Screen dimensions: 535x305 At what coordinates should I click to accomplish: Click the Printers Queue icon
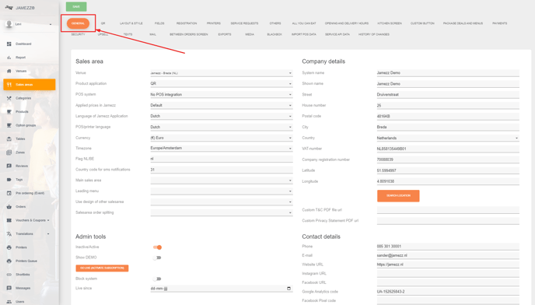click(x=9, y=261)
